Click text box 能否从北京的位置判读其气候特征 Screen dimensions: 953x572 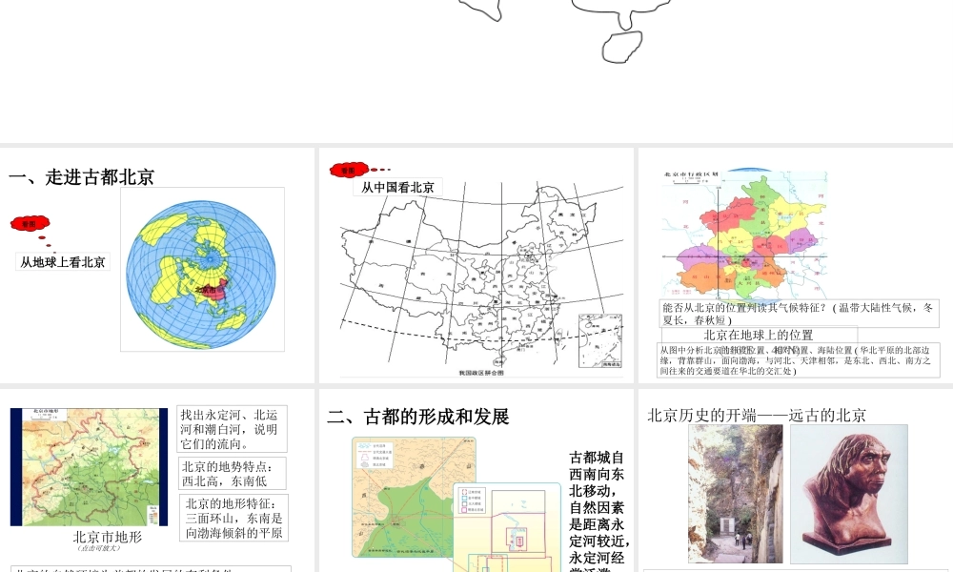(x=800, y=314)
